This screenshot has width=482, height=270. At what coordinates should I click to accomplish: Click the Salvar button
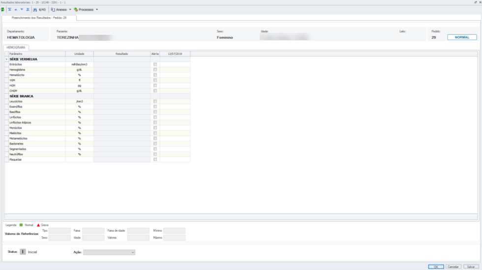tap(471, 267)
